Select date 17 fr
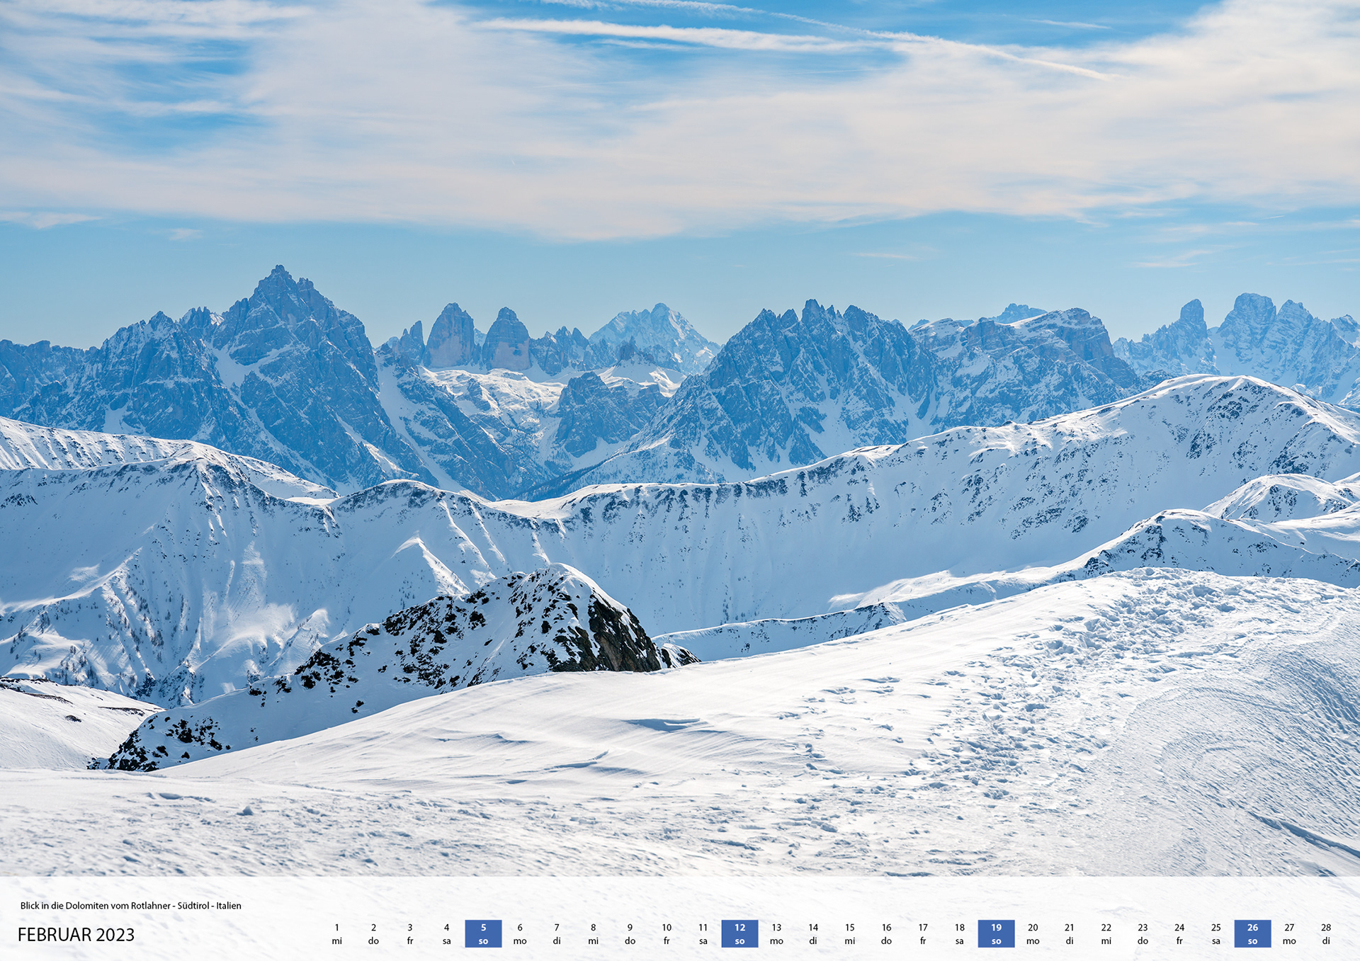This screenshot has height=961, width=1360. click(923, 934)
